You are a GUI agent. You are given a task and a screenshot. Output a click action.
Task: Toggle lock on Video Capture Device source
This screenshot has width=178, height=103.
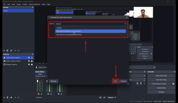32,61
